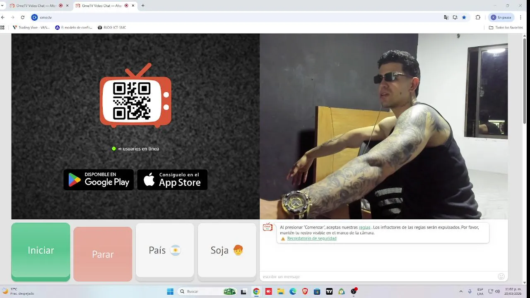Click the taskbar Buscar search box
The height and width of the screenshot is (298, 530).
coord(207,291)
